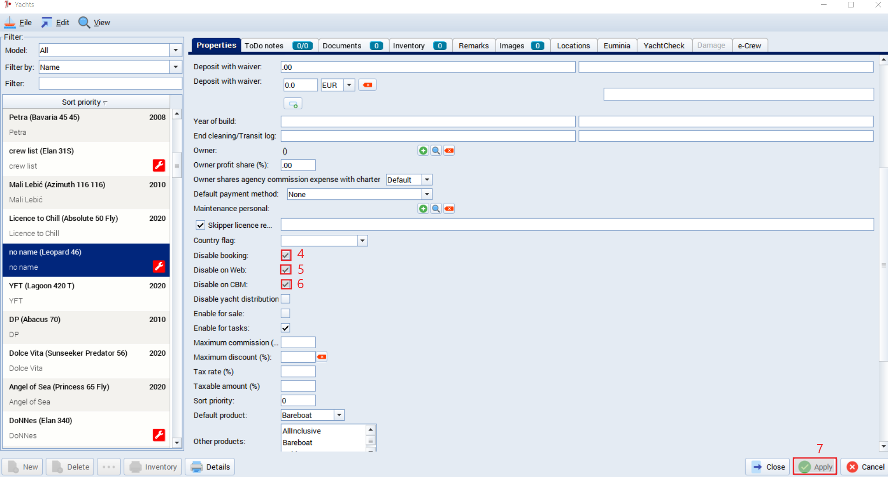Image resolution: width=888 pixels, height=477 pixels.
Task: Clear the maximum discount value
Action: (322, 357)
